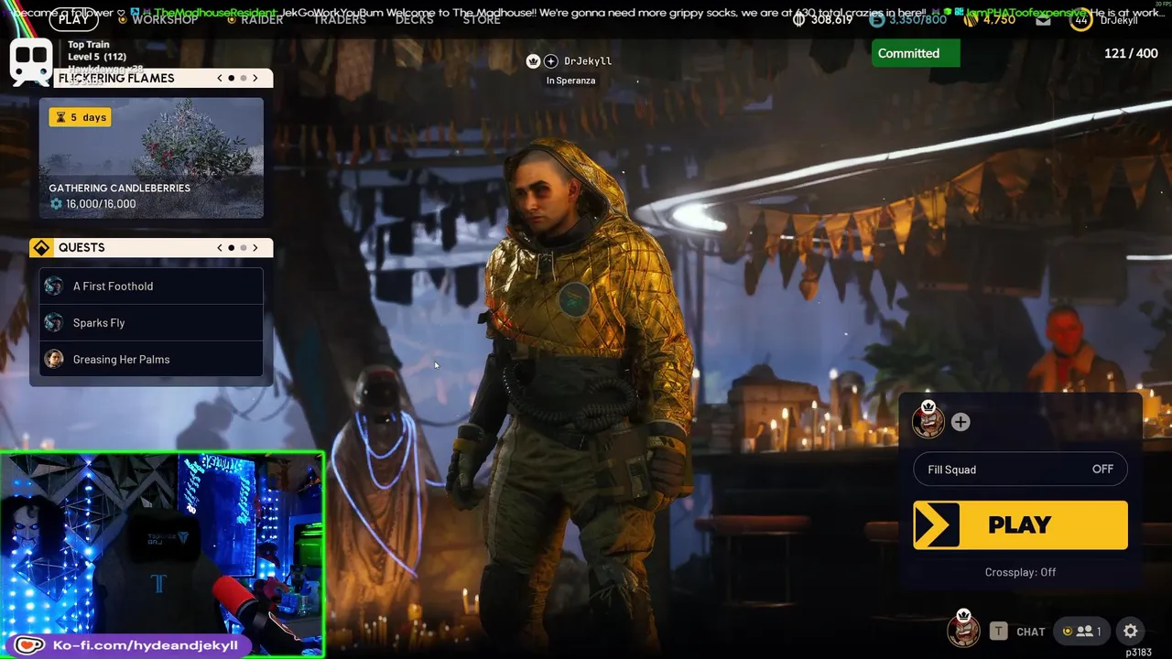Click the Top Train overlay icon
Image resolution: width=1172 pixels, height=659 pixels.
[31, 61]
